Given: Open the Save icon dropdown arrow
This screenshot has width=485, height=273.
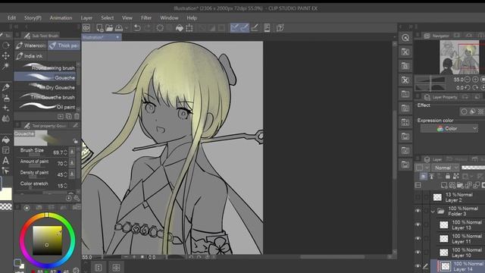Looking at the screenshot, I should (x=127, y=28).
